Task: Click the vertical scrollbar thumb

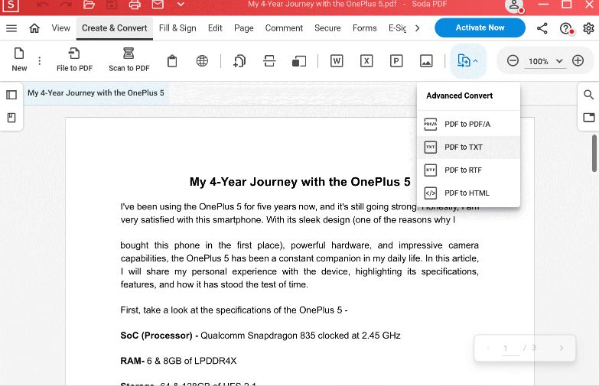Action: tap(594, 154)
